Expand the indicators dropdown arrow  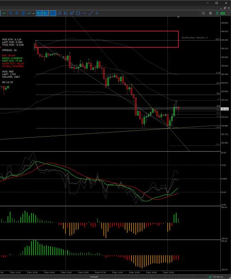33,13
